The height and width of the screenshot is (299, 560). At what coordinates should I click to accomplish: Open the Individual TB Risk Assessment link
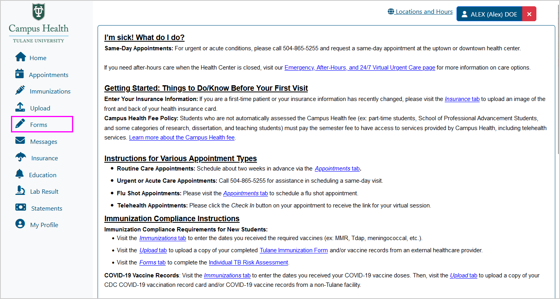[x=248, y=262]
